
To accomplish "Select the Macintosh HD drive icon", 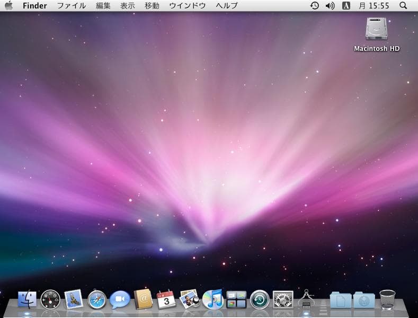I will coord(377,29).
